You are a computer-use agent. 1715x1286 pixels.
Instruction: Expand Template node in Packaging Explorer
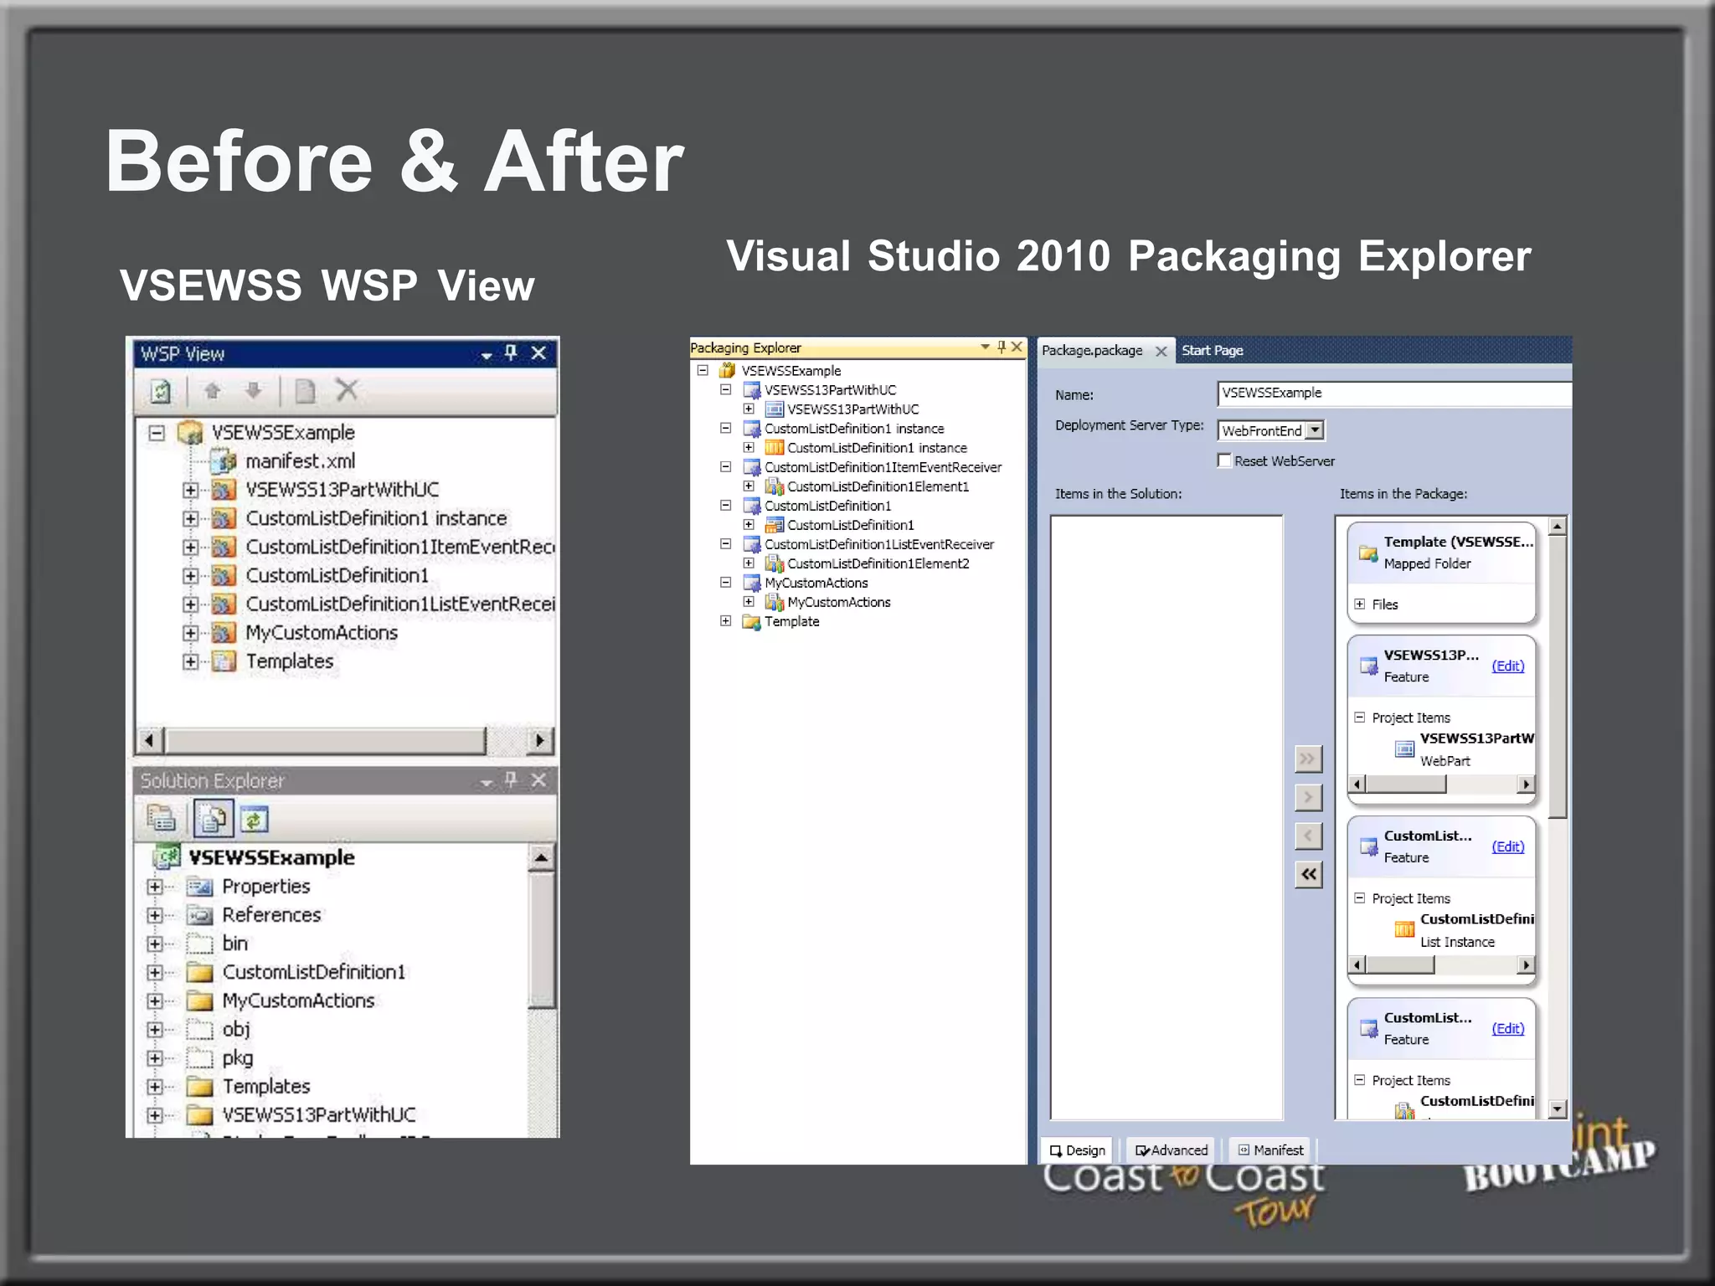725,621
